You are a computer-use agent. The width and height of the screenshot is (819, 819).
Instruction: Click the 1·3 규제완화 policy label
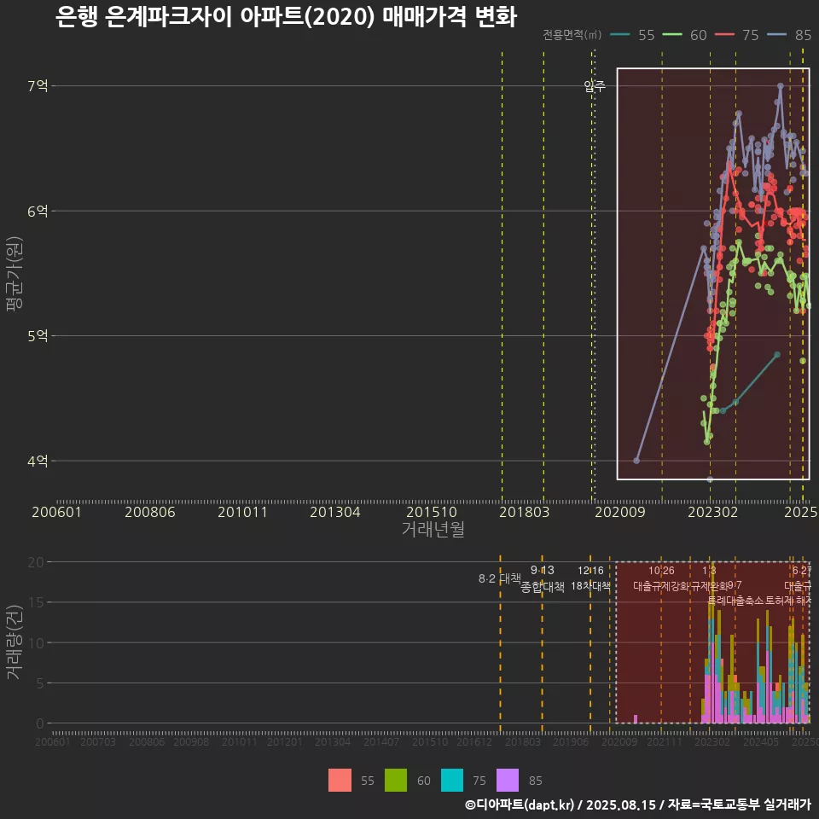[x=709, y=578]
